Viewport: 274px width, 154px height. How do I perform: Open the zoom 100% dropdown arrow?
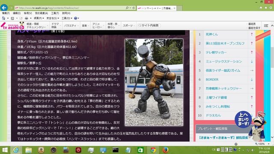[x=268, y=144]
